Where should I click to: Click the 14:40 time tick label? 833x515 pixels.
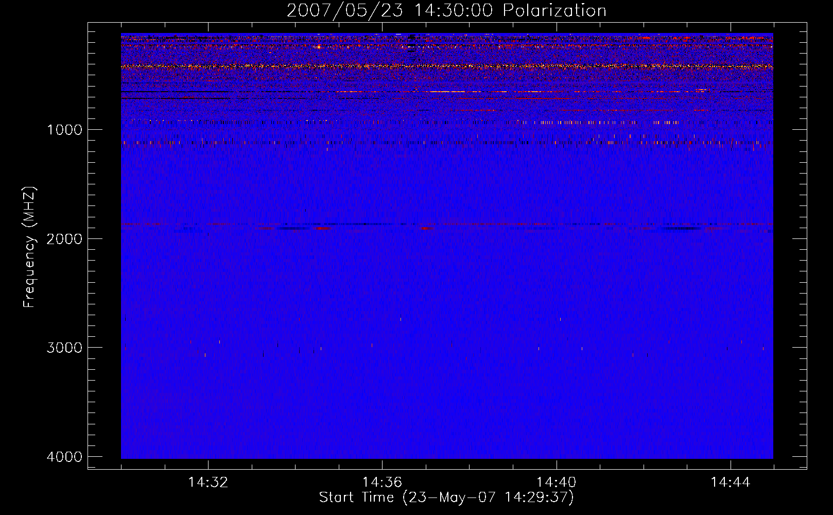pos(556,483)
